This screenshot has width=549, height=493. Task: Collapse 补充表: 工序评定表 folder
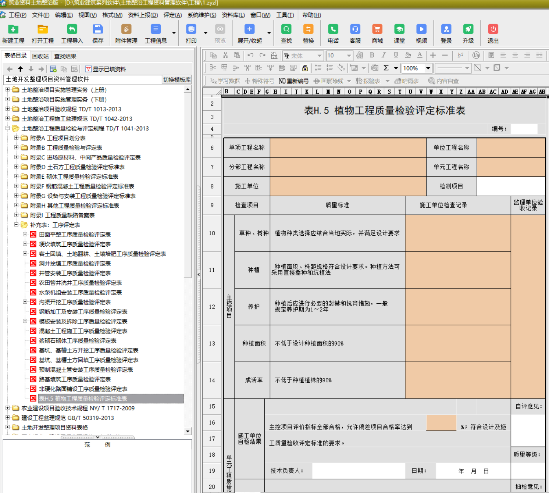click(16, 225)
